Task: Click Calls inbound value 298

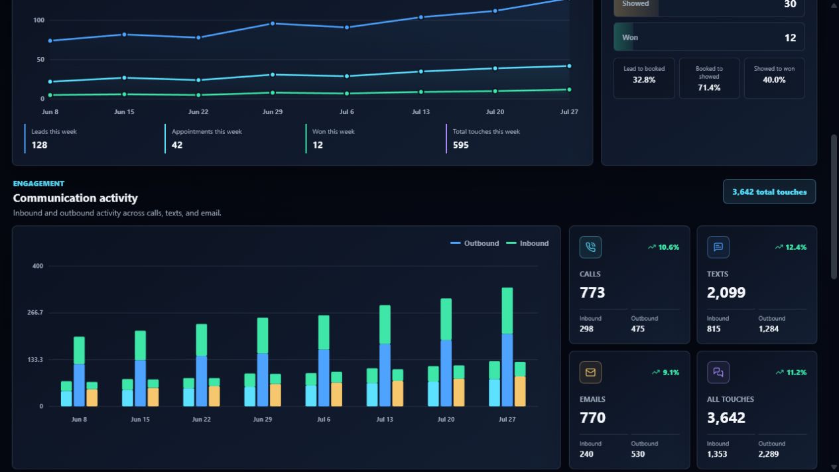Action: (x=586, y=329)
